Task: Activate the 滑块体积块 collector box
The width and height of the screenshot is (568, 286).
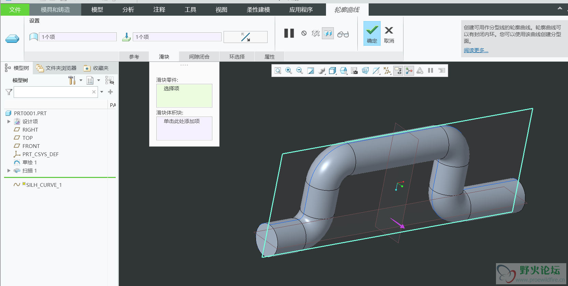Action: click(x=184, y=129)
